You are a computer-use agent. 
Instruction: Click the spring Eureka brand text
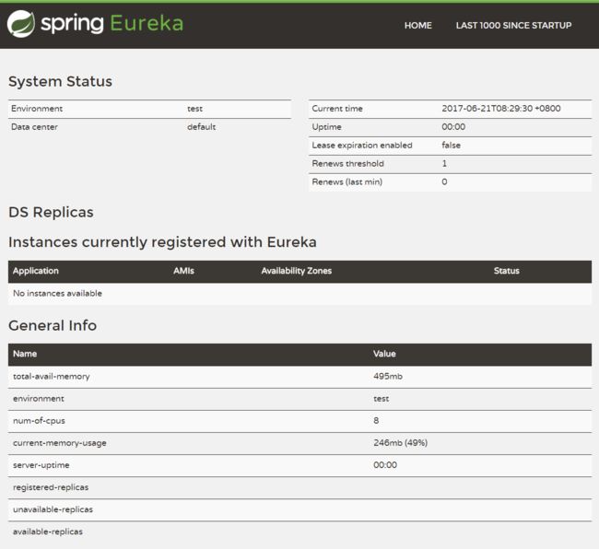tap(112, 23)
